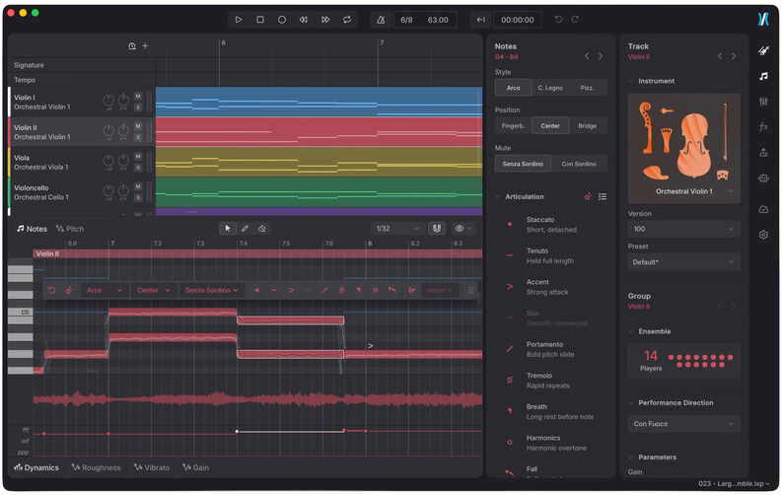The height and width of the screenshot is (495, 782).
Task: Open the Vibrato parameter tab
Action: point(152,467)
